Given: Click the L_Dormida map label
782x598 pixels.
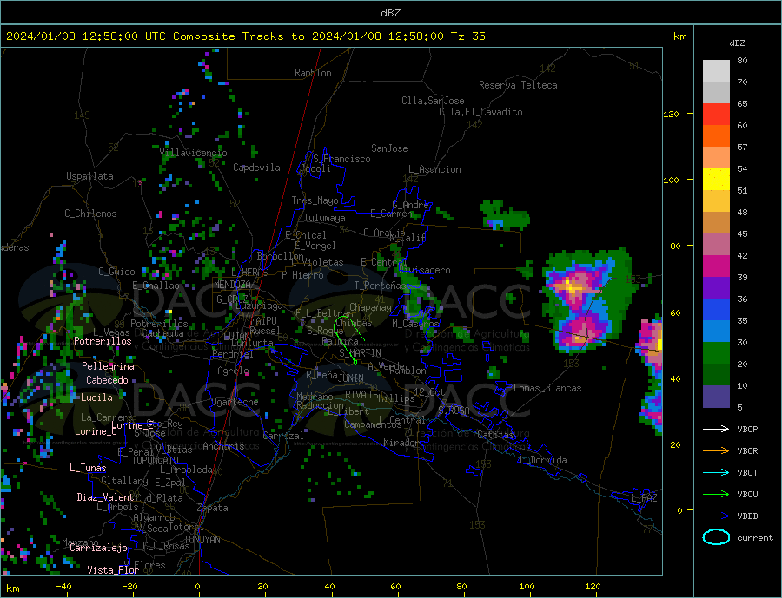Looking at the screenshot, I should pos(544,460).
